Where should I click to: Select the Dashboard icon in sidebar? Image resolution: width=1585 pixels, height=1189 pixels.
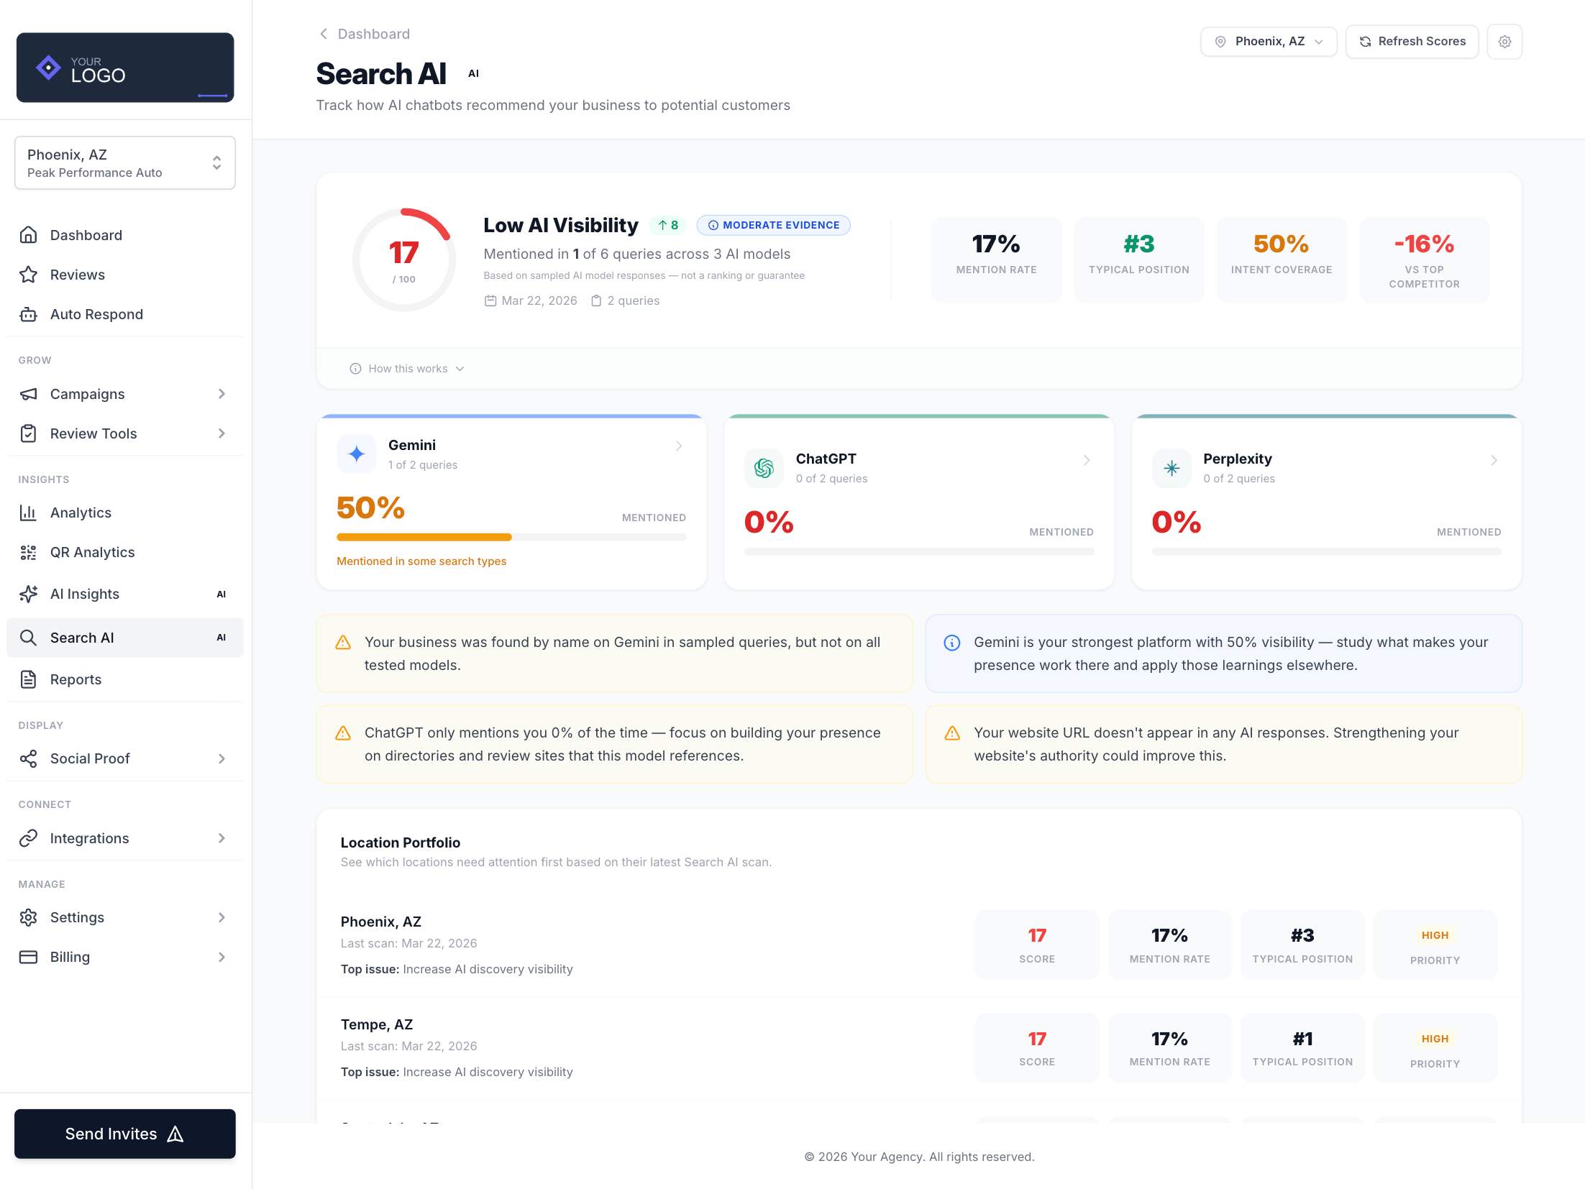(x=28, y=235)
